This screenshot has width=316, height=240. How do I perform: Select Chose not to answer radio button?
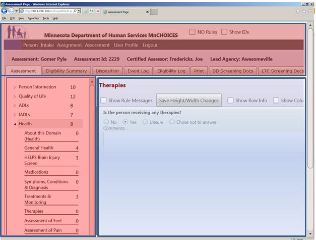(172, 122)
